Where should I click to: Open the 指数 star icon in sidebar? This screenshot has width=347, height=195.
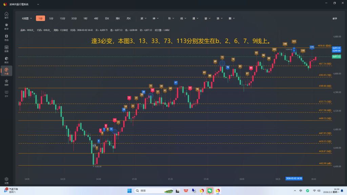(x=6, y=82)
